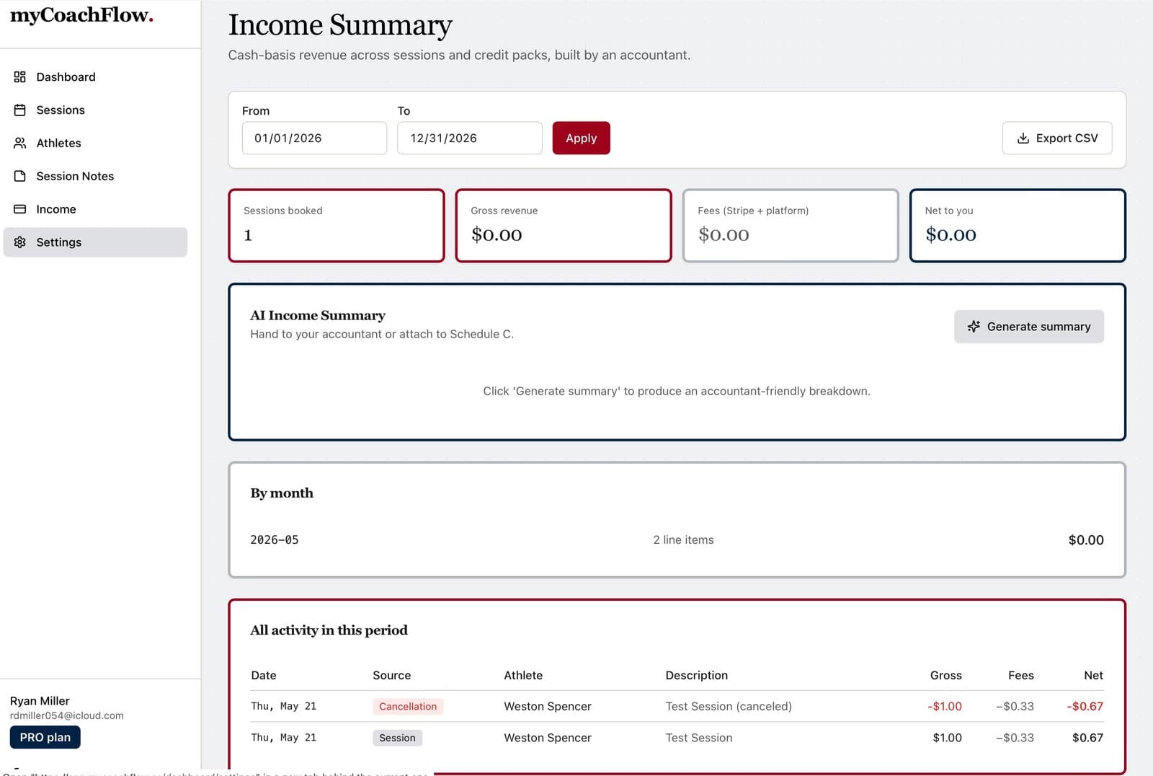Click the Gross column header
Screen dimensions: 1153x776
945,676
